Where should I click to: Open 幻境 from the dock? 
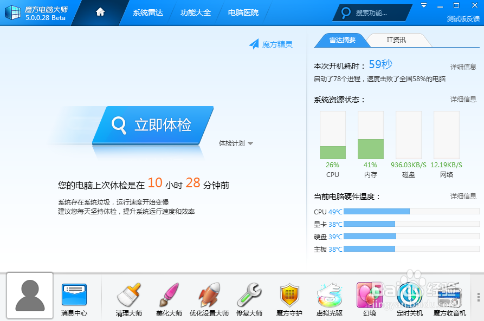(x=369, y=299)
